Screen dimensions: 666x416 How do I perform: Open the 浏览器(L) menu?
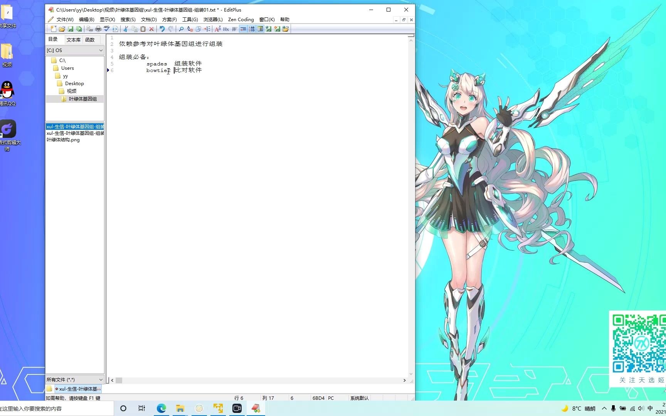[213, 20]
